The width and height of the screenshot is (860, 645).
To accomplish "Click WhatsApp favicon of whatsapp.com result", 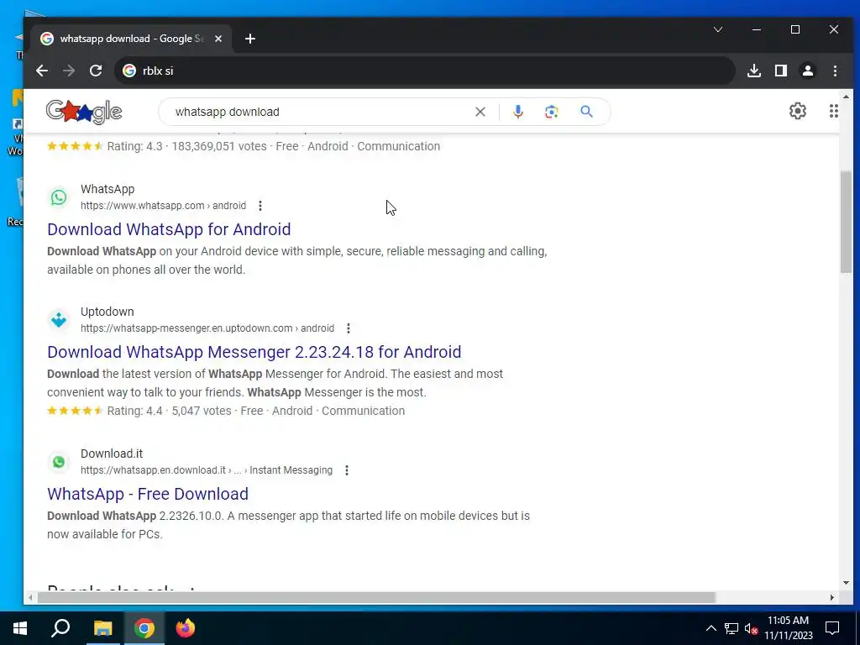I will click(x=59, y=197).
